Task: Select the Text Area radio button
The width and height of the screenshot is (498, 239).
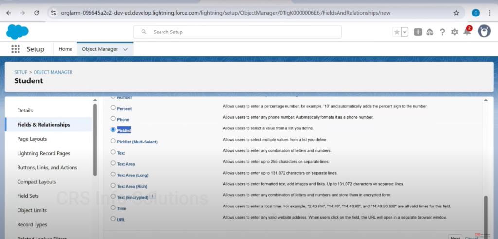Action: (113, 163)
